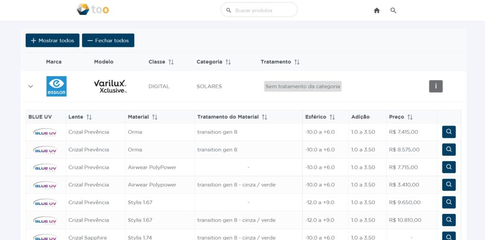This screenshot has height=240, width=485.
Task: Click Stylis 1.67 in R$ 10.810,00 row
Action: pos(140,220)
